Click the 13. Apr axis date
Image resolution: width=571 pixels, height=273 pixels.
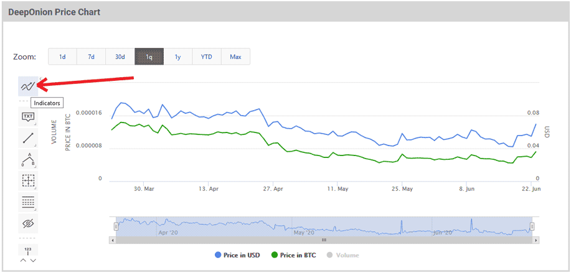209,189
